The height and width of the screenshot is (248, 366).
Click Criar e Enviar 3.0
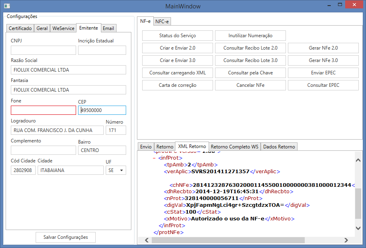pyautogui.click(x=177, y=60)
